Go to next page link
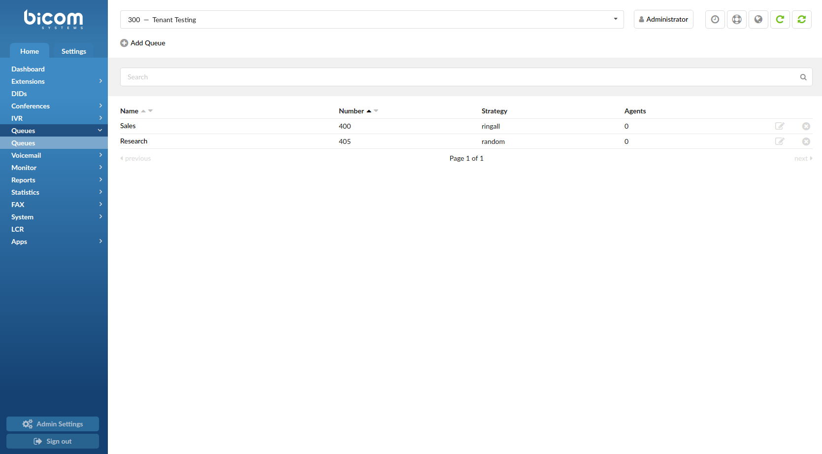Image resolution: width=822 pixels, height=454 pixels. pos(803,158)
